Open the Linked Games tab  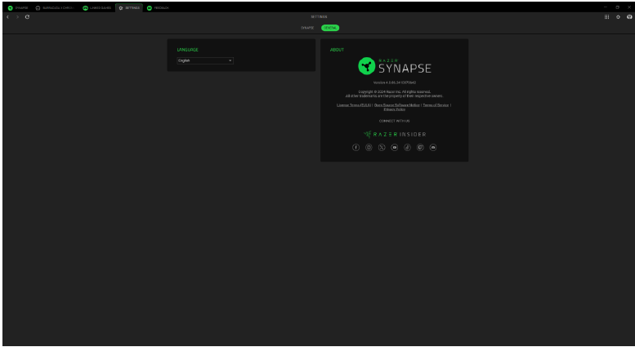click(96, 8)
